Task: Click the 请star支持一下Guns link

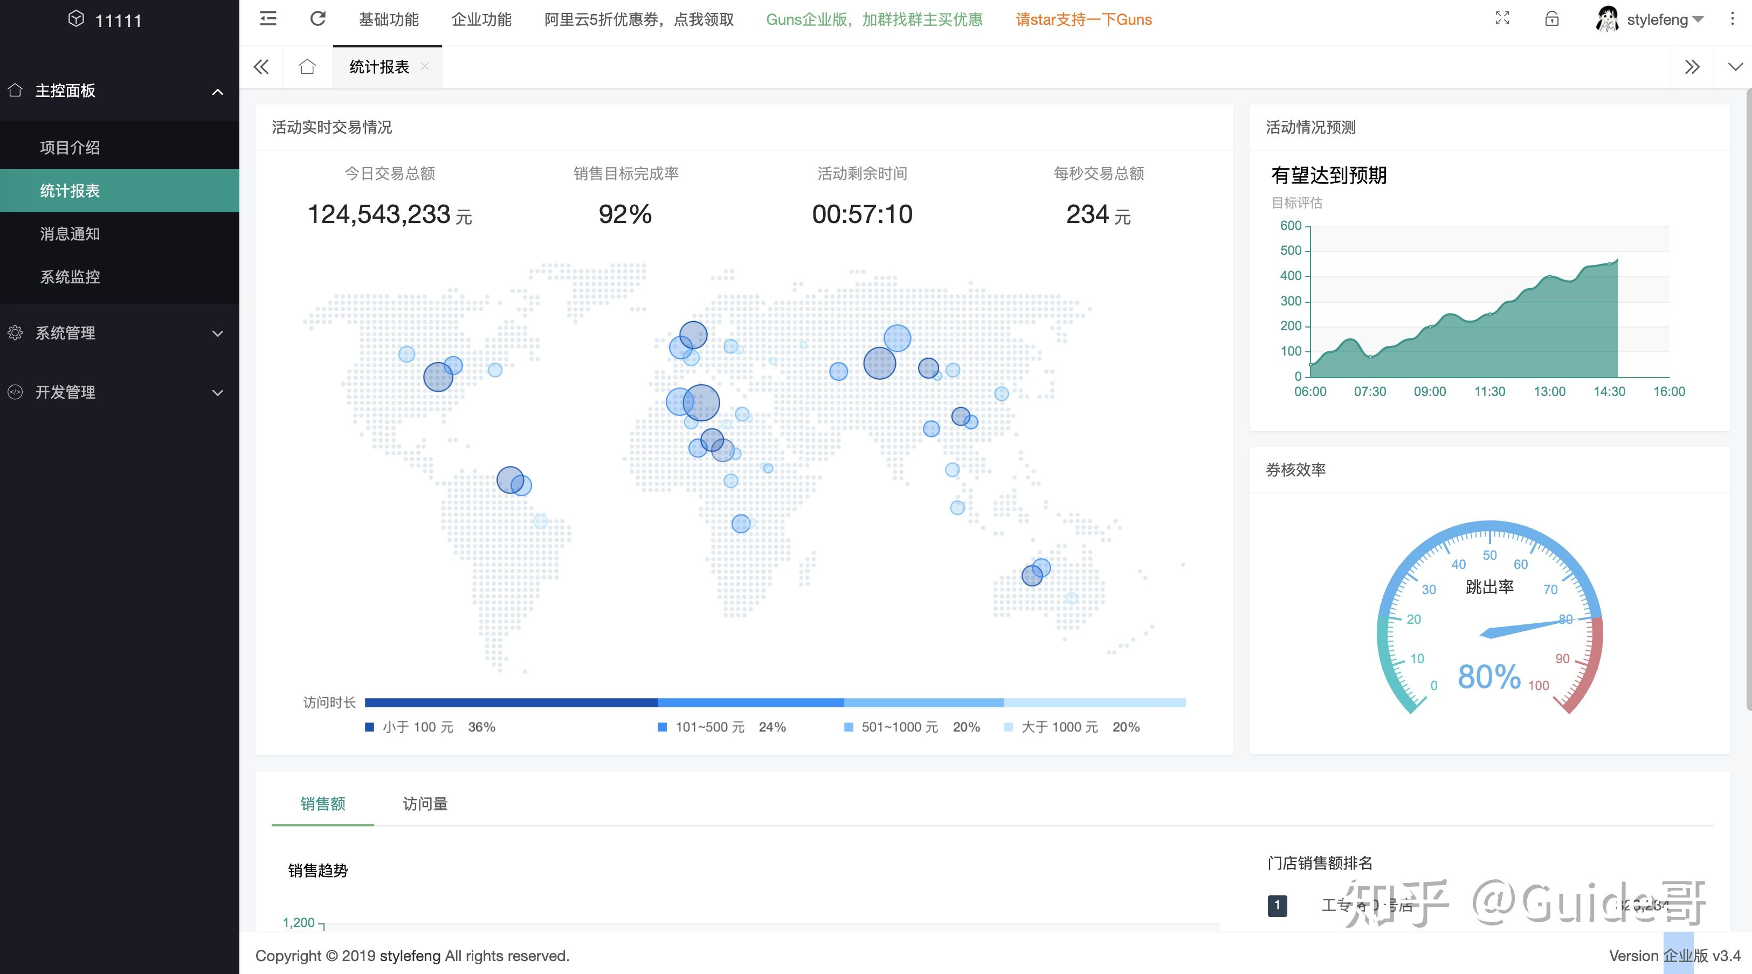Action: 1084,20
